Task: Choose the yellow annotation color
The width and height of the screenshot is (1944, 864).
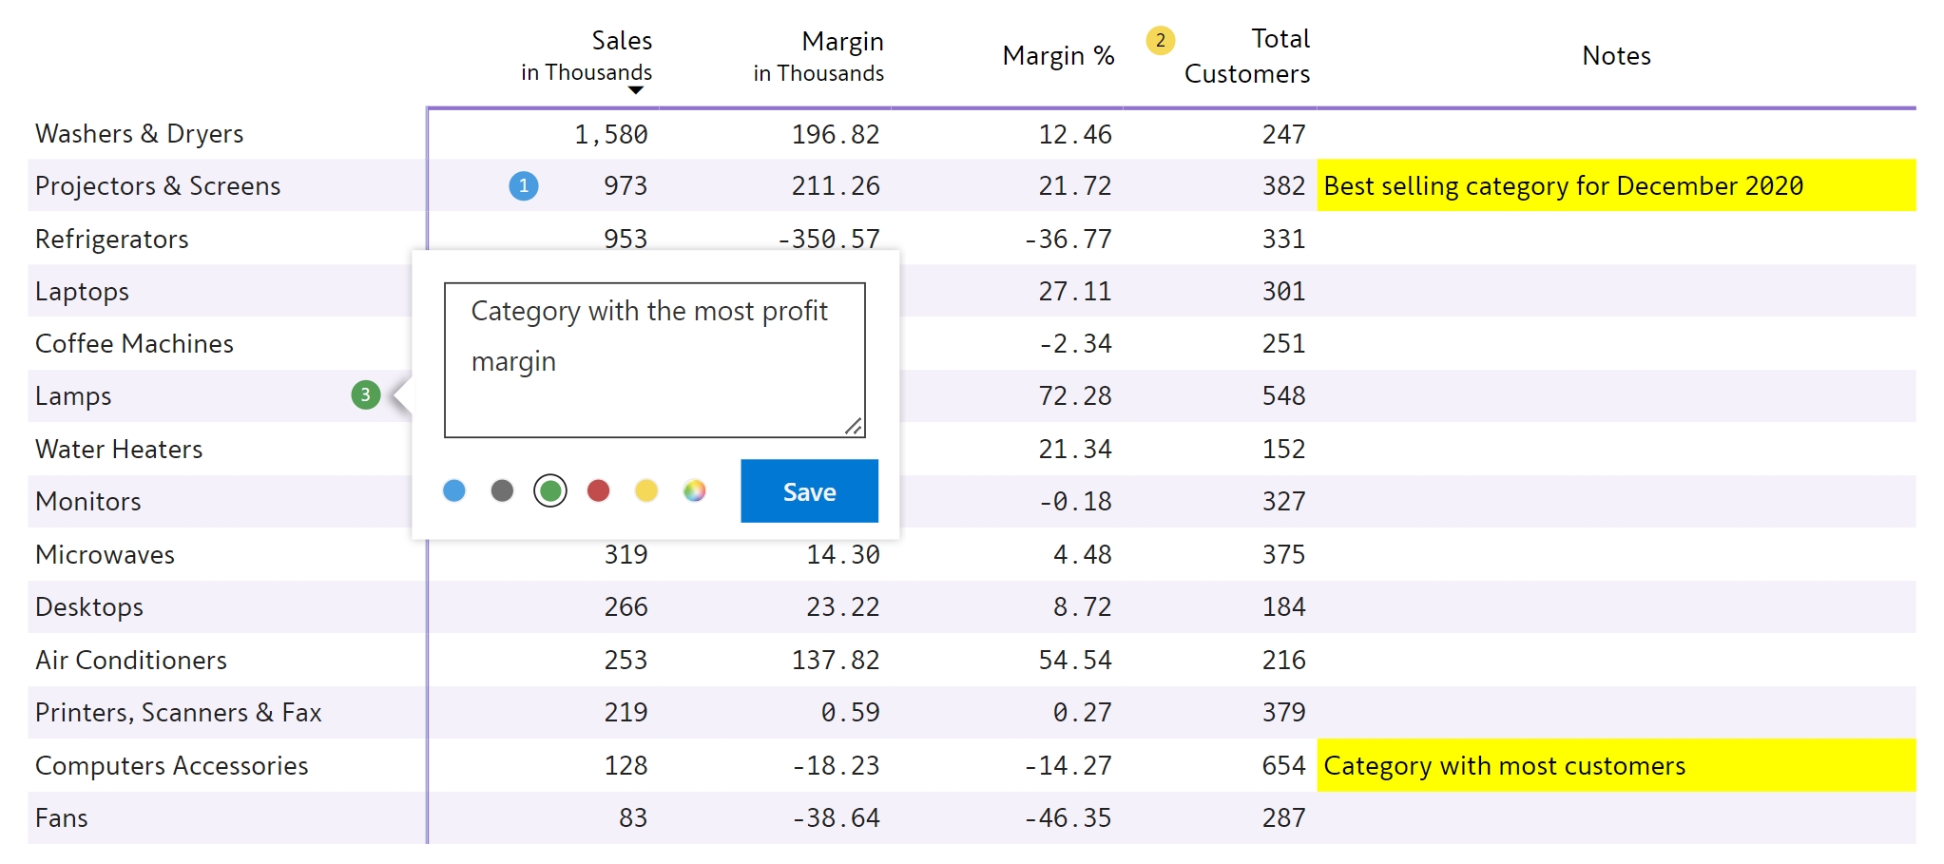Action: (646, 491)
